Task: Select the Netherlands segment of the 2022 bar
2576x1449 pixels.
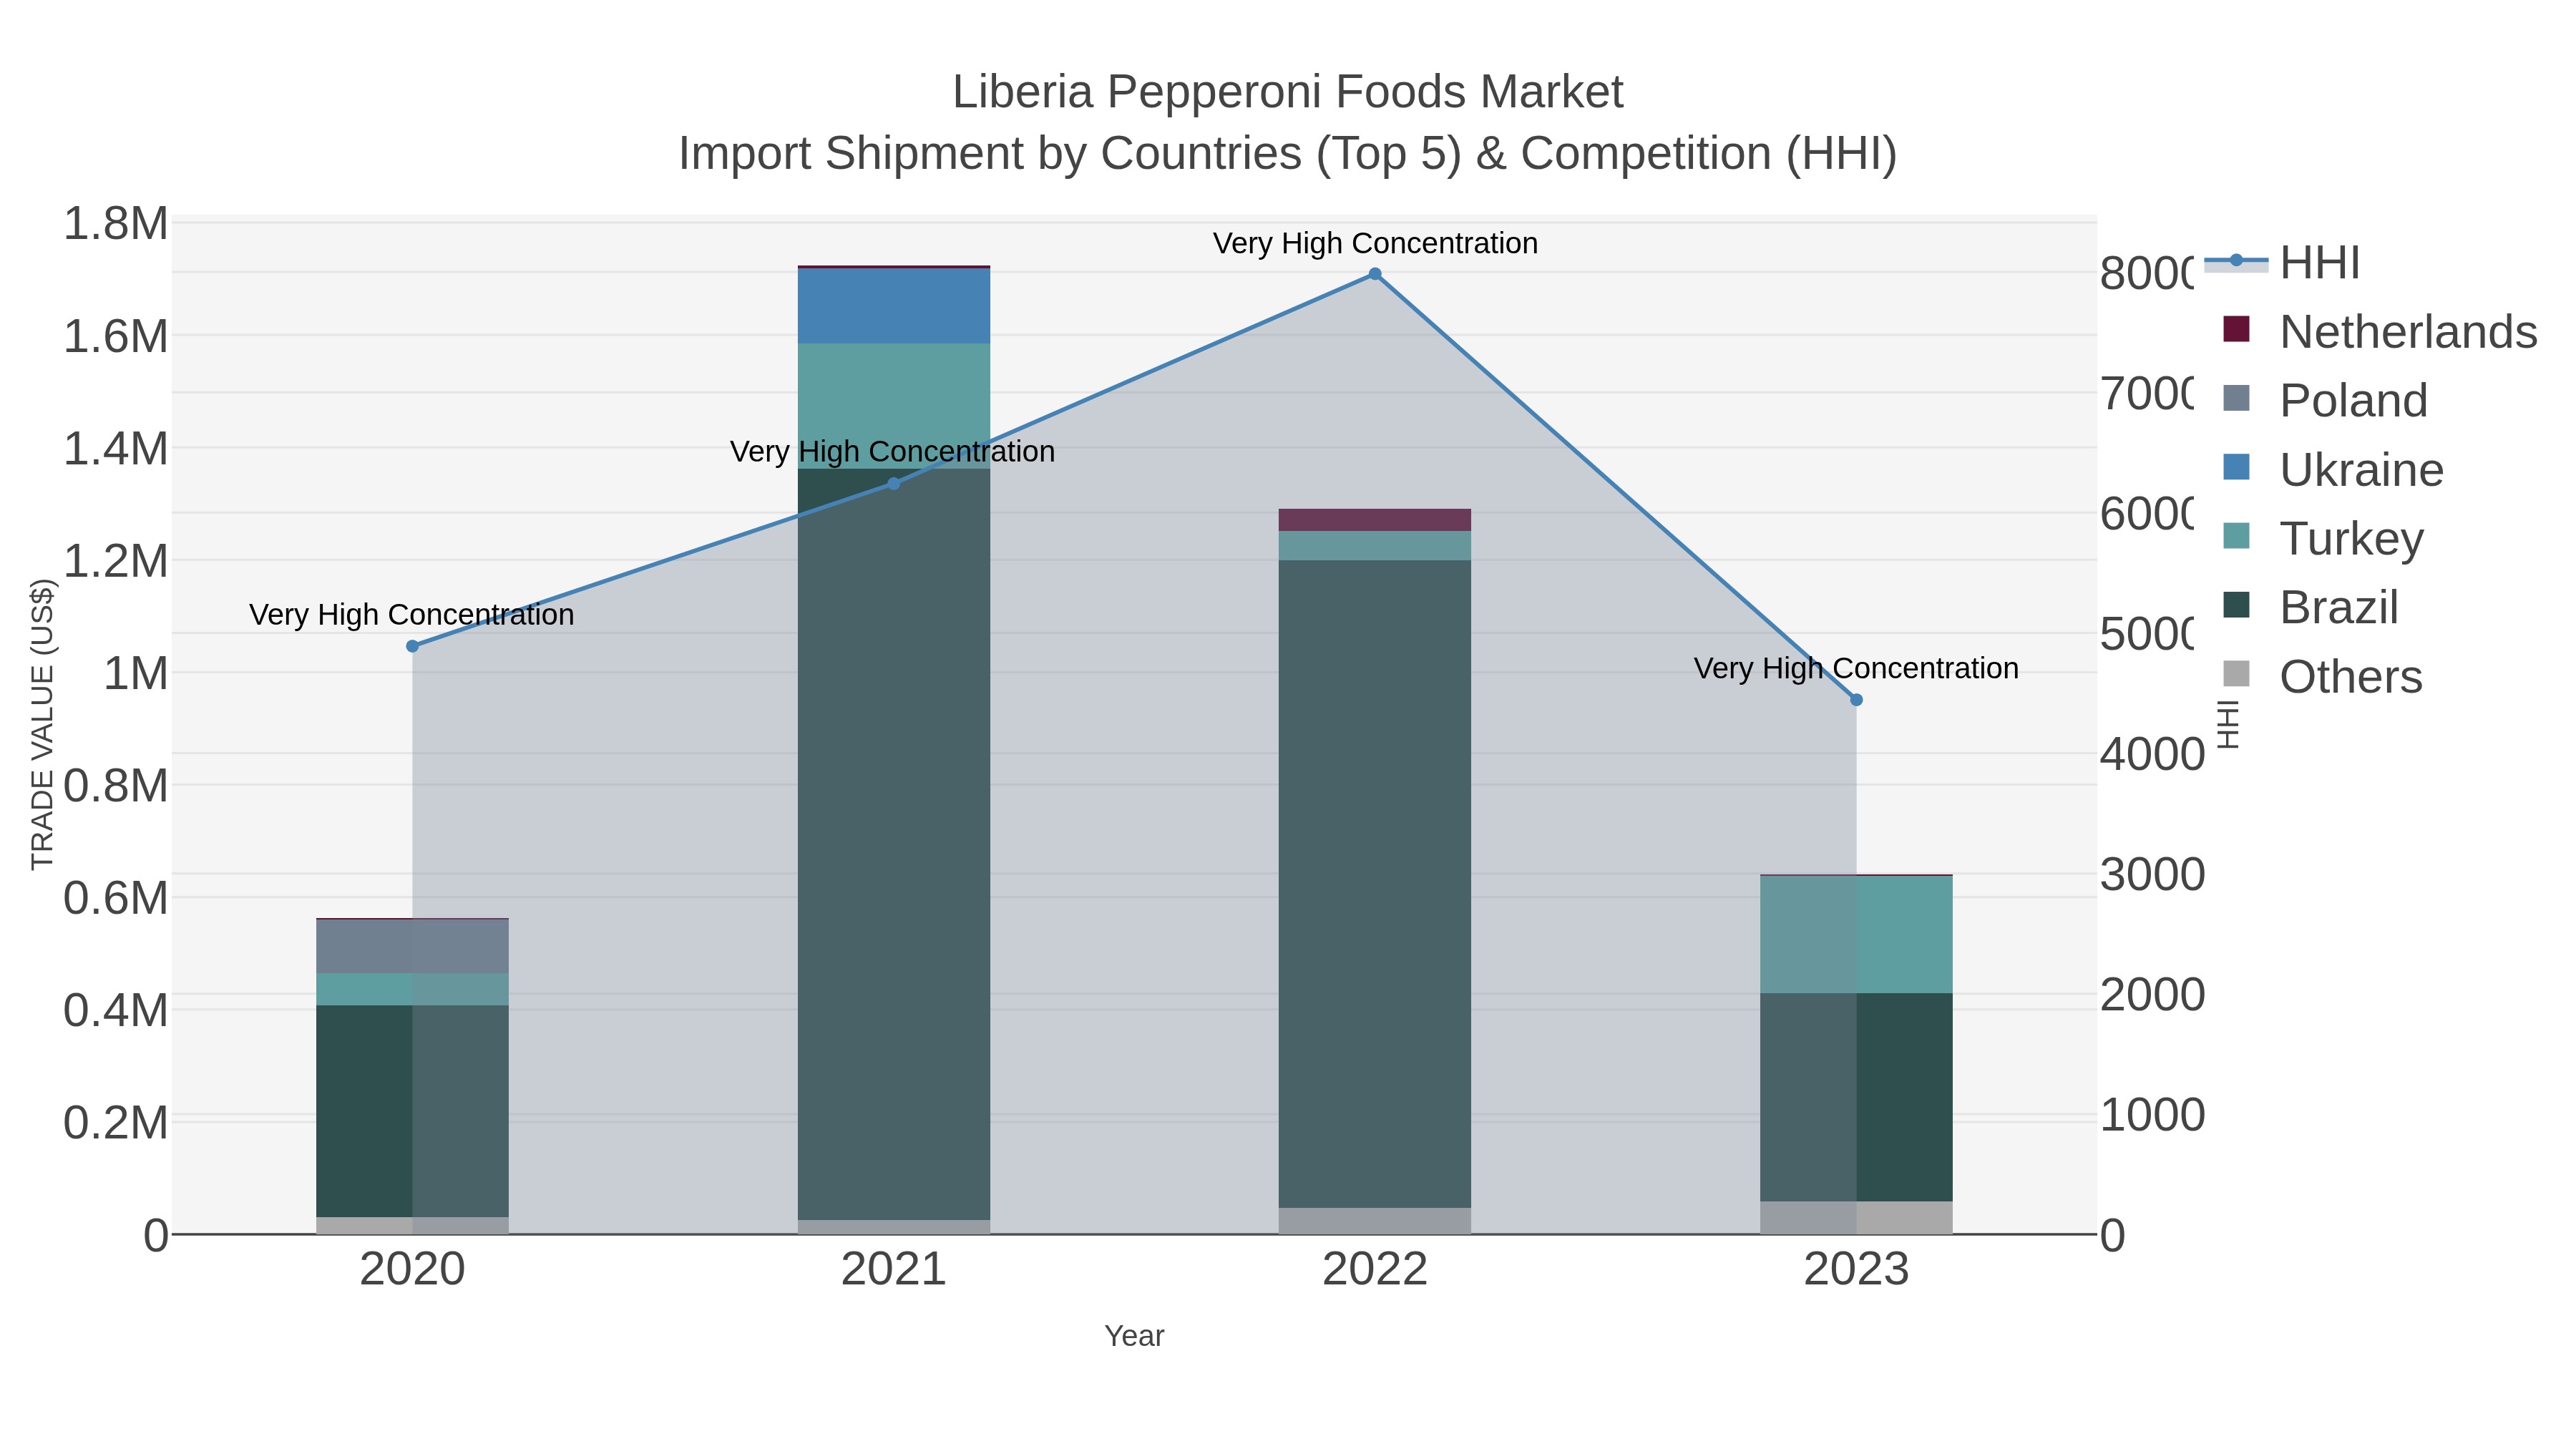Action: coord(1375,520)
